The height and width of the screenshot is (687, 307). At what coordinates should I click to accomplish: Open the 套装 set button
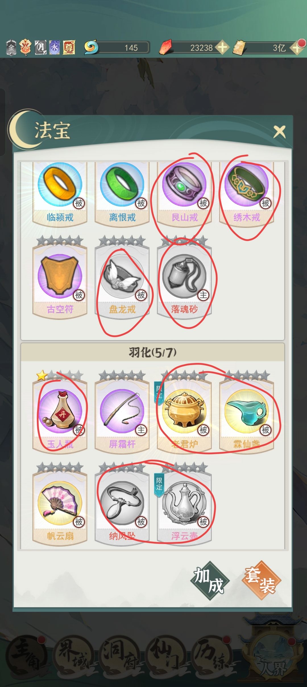pos(261,580)
